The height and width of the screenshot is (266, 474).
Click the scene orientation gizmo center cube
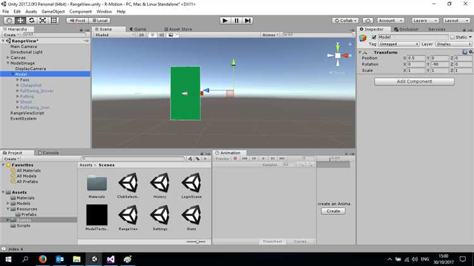pos(337,56)
